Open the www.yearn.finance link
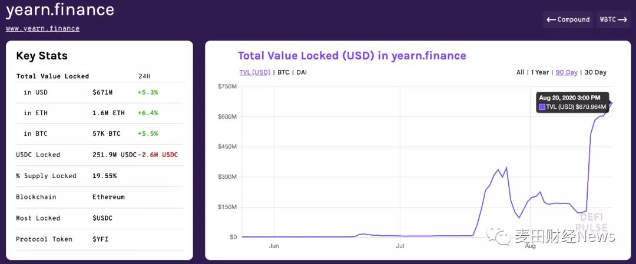This screenshot has height=264, width=636. (x=42, y=28)
